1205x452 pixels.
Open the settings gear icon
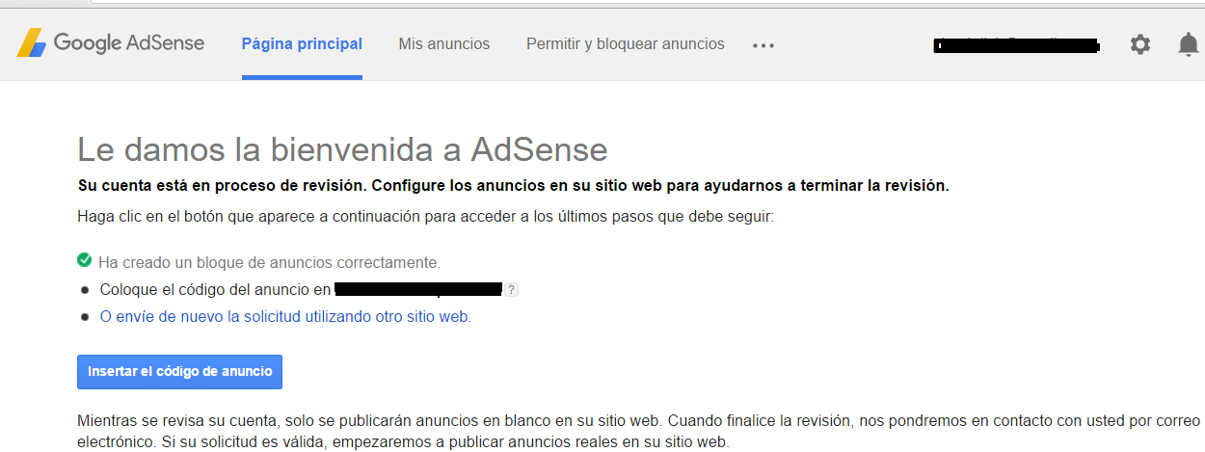click(x=1140, y=44)
